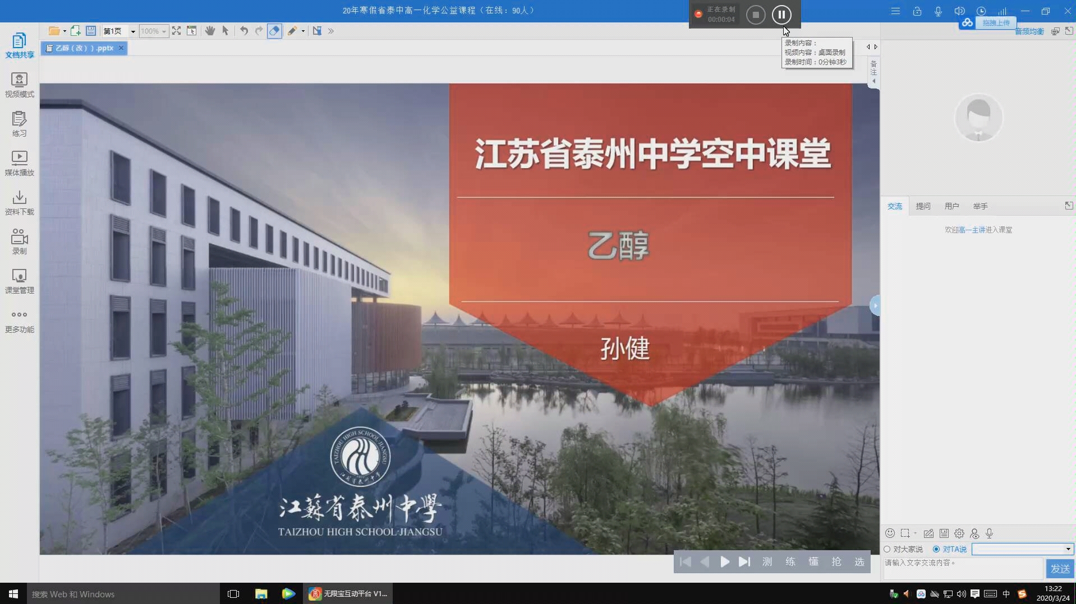The image size is (1076, 604).
Task: Select the pencil drawing tool
Action: click(292, 31)
